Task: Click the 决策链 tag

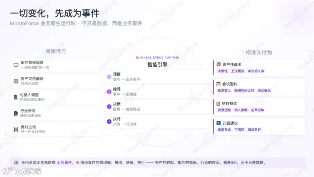Action: click(x=223, y=71)
